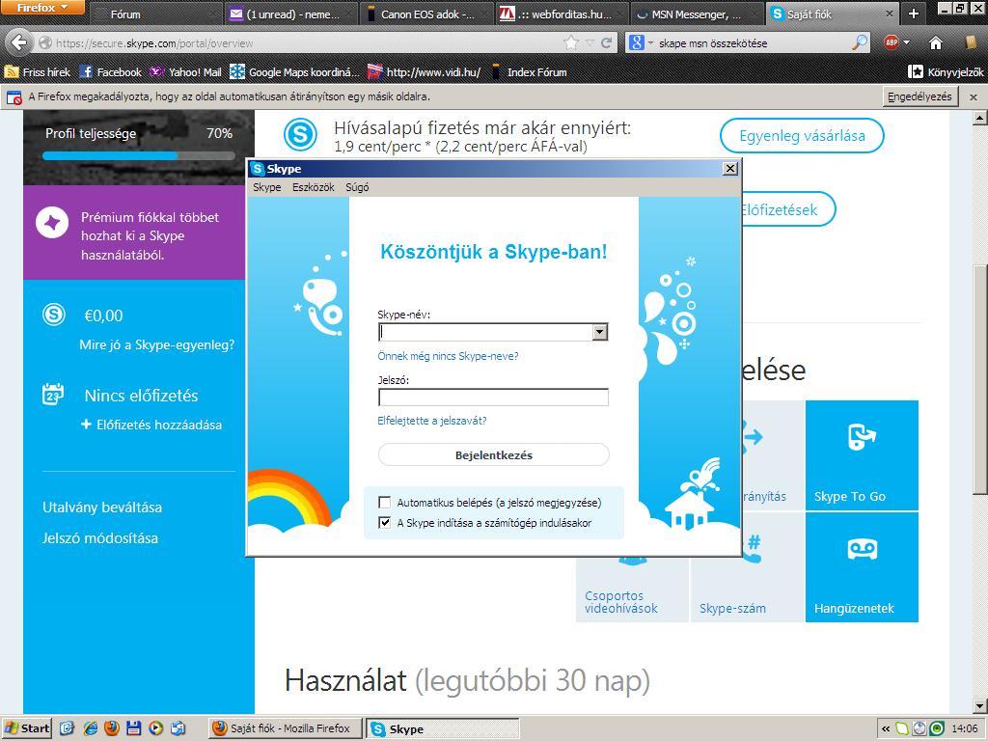This screenshot has width=988, height=741.
Task: Open address bar history dropdown arrow
Action: [590, 42]
